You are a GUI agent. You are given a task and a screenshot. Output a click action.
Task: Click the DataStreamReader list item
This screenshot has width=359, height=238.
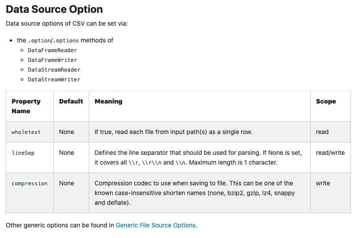(x=54, y=69)
